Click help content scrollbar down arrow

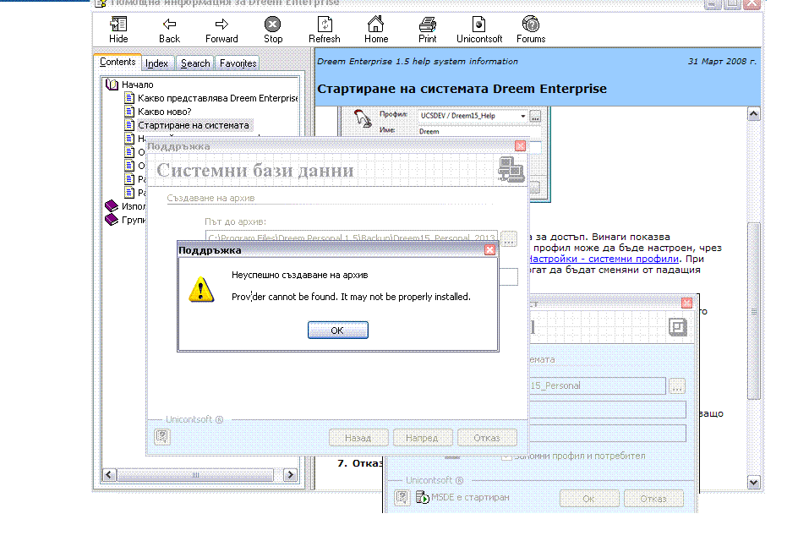[x=754, y=482]
